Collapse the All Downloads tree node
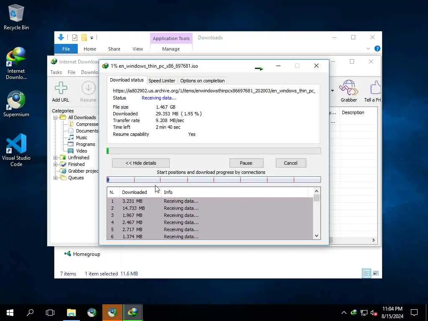The height and width of the screenshot is (321, 428). [x=56, y=117]
